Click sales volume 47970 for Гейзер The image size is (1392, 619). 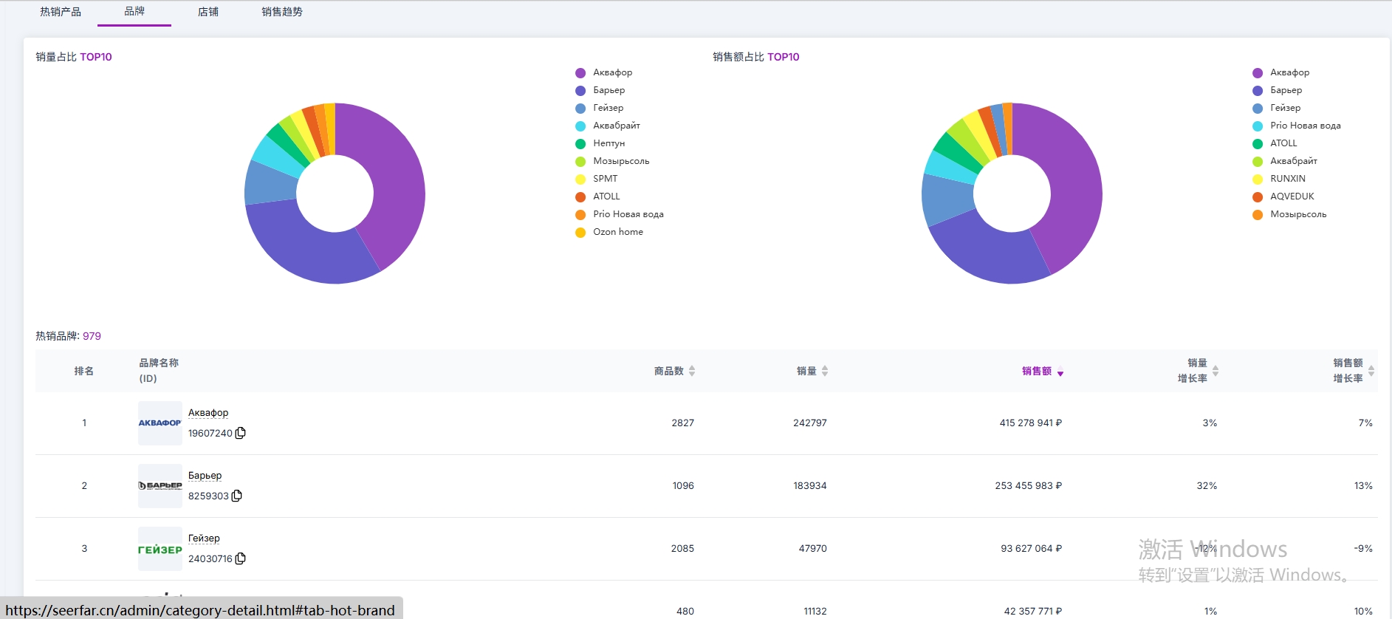click(x=813, y=549)
